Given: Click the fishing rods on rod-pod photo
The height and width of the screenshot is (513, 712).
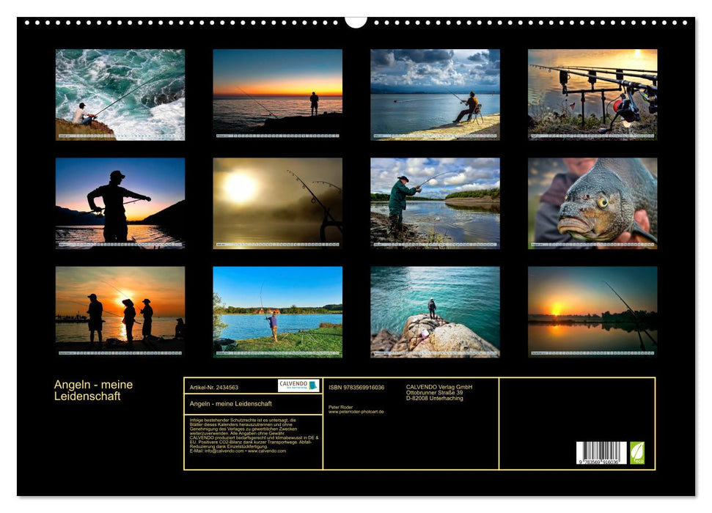Looking at the screenshot, I should (592, 95).
